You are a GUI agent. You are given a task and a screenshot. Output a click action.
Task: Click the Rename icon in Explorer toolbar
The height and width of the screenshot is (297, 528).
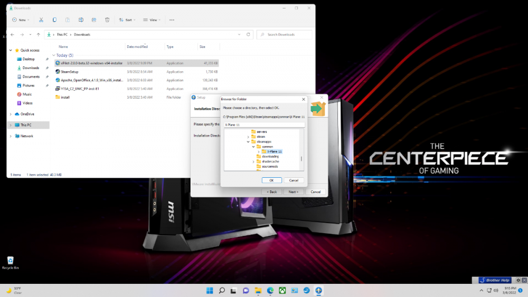[81, 20]
